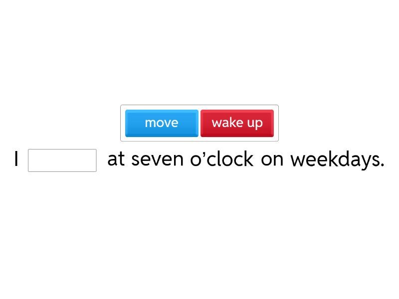The image size is (399, 299).
Task: Click the word "seven" in the sentence
Action: click(x=157, y=159)
